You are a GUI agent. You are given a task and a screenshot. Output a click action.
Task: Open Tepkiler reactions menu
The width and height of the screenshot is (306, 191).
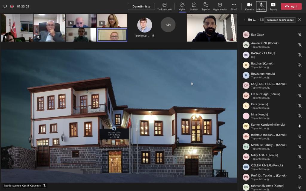pos(206,6)
